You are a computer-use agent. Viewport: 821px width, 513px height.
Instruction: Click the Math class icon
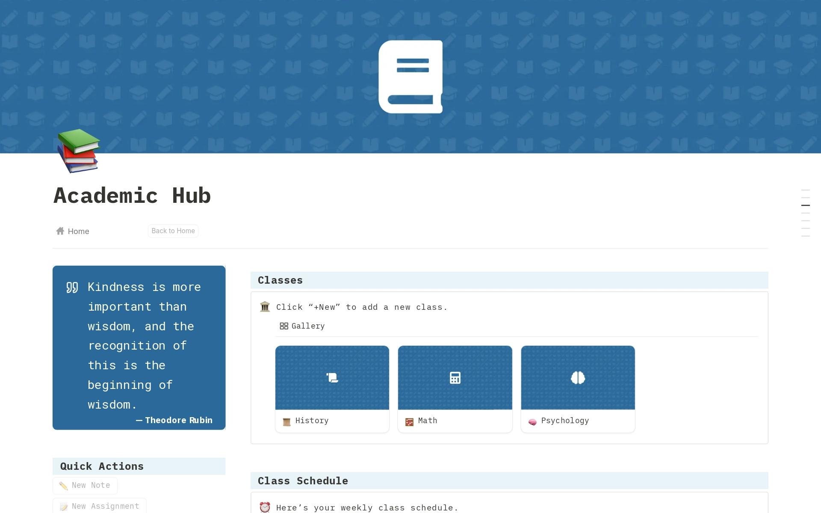click(x=455, y=378)
